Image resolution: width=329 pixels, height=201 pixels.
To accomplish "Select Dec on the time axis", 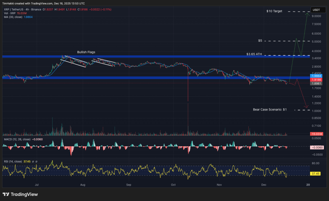I will coord(264,185).
